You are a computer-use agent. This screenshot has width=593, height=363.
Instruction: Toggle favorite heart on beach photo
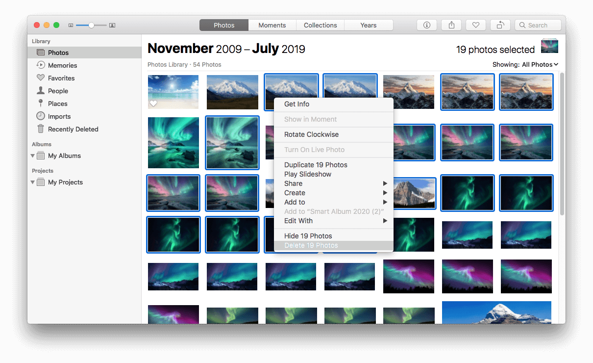pyautogui.click(x=153, y=104)
